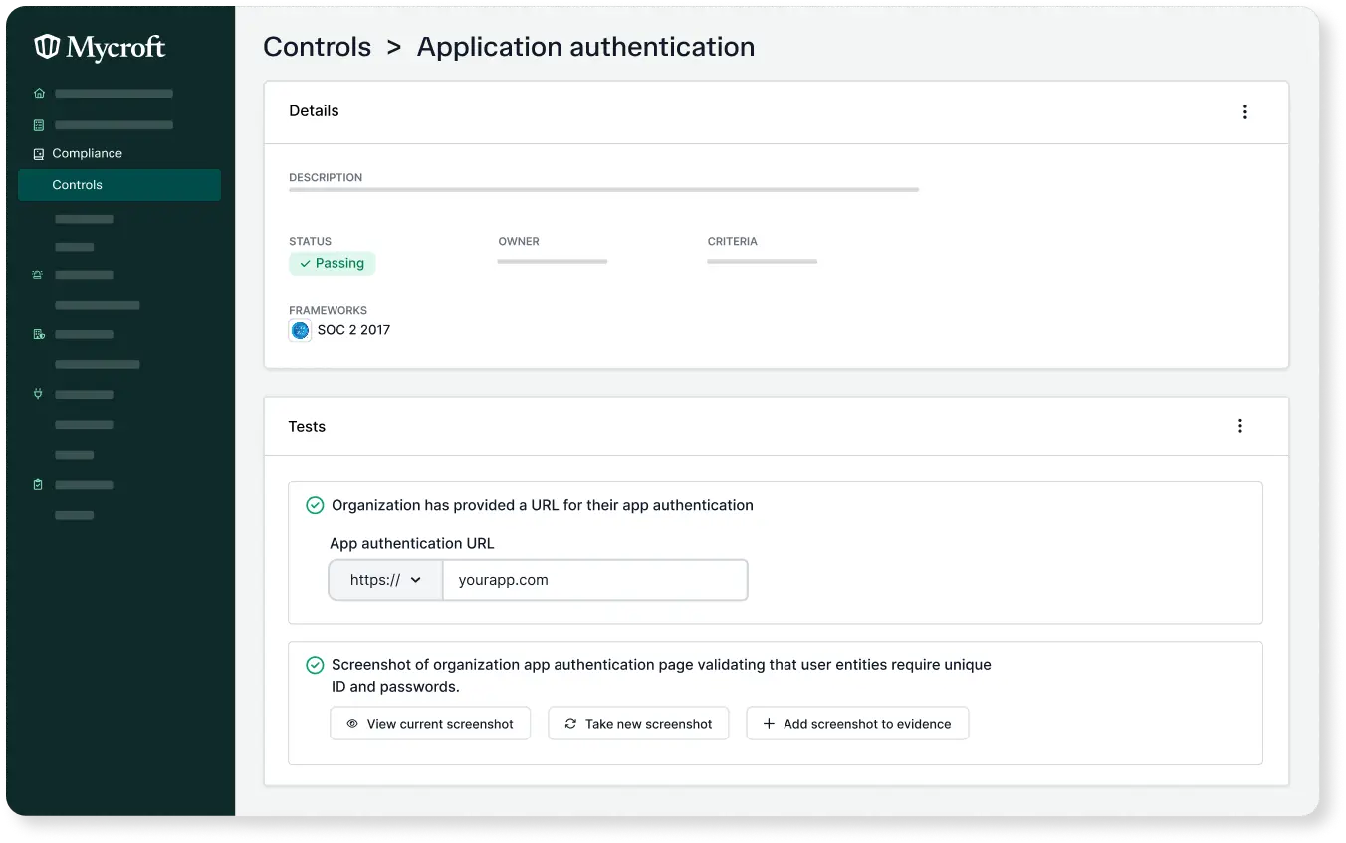The image size is (1346, 843).
Task: Click 'Screenshot of organization app authentication' test text
Action: pos(661,675)
